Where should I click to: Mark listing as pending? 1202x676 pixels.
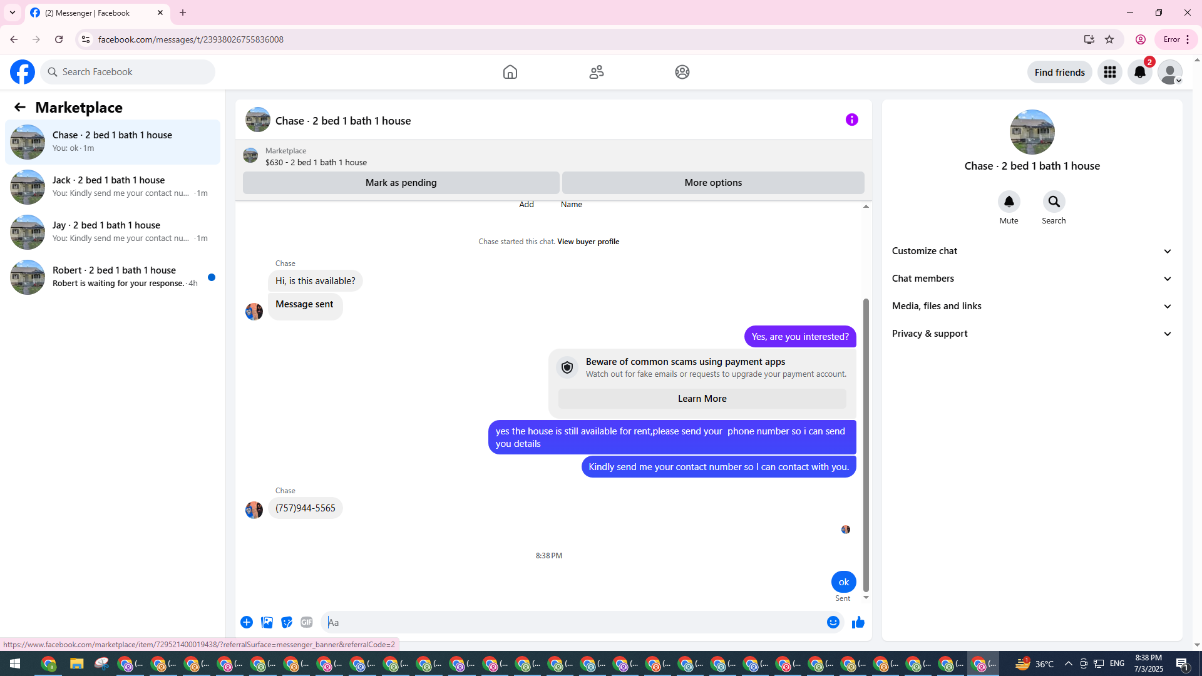pyautogui.click(x=401, y=183)
